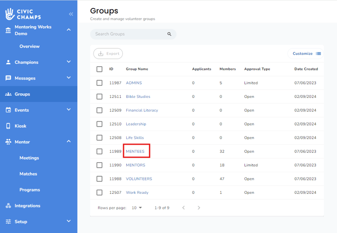Expand the Setup section chevron
The width and height of the screenshot is (337, 233).
pyautogui.click(x=69, y=221)
